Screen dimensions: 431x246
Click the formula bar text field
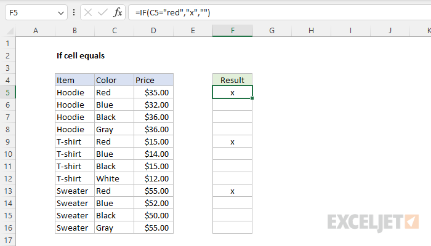pyautogui.click(x=280, y=13)
